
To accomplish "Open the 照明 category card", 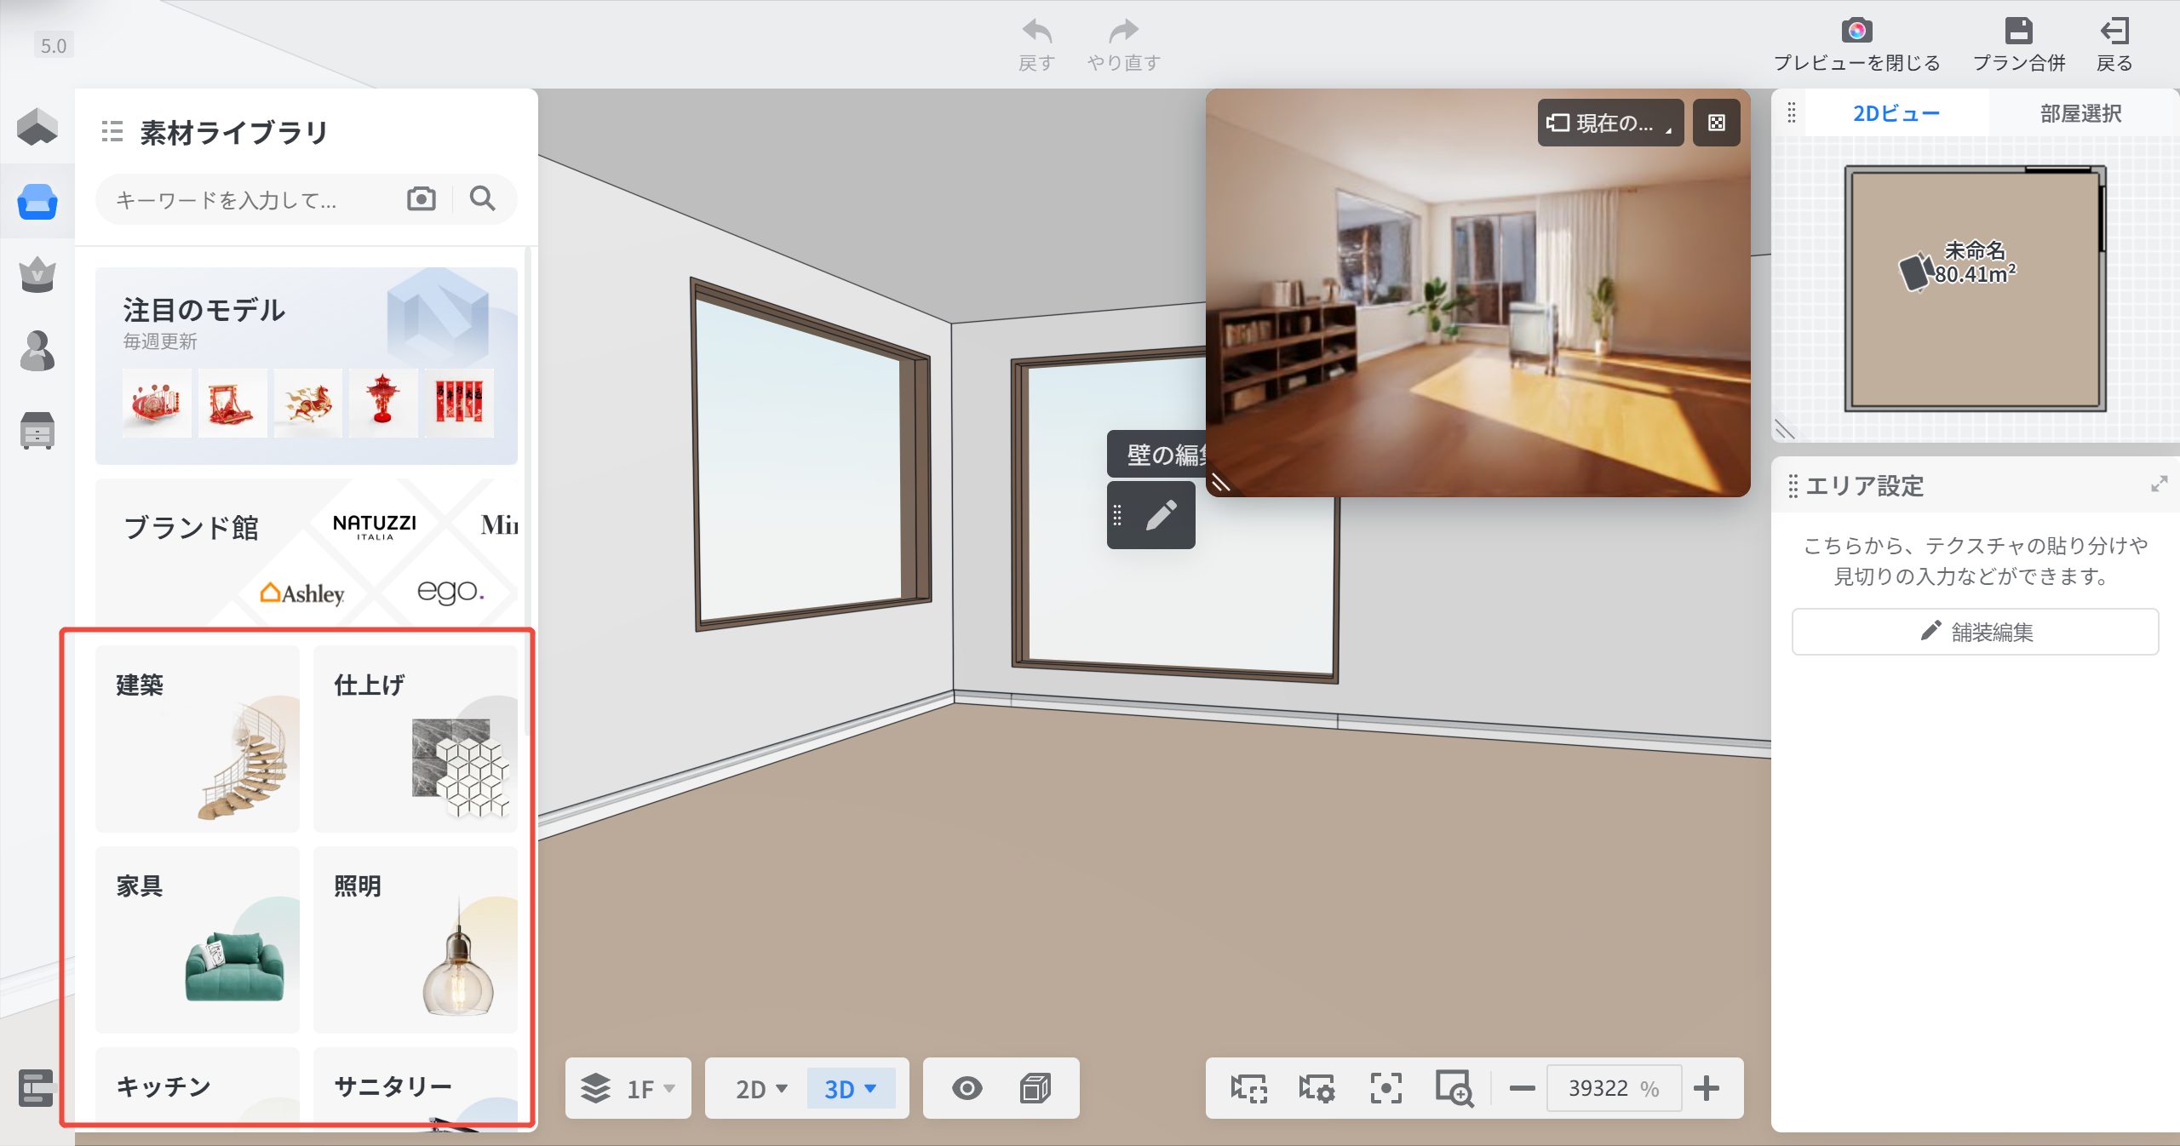I will point(416,939).
